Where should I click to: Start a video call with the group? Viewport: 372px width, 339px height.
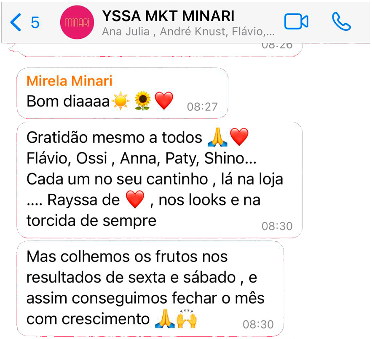296,21
